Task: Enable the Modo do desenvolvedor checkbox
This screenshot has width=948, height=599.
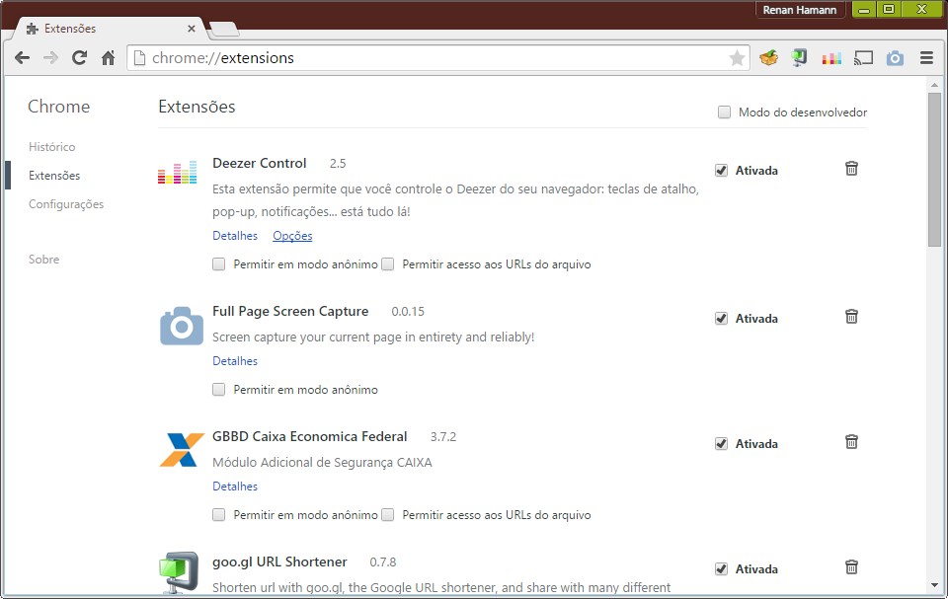Action: point(725,112)
